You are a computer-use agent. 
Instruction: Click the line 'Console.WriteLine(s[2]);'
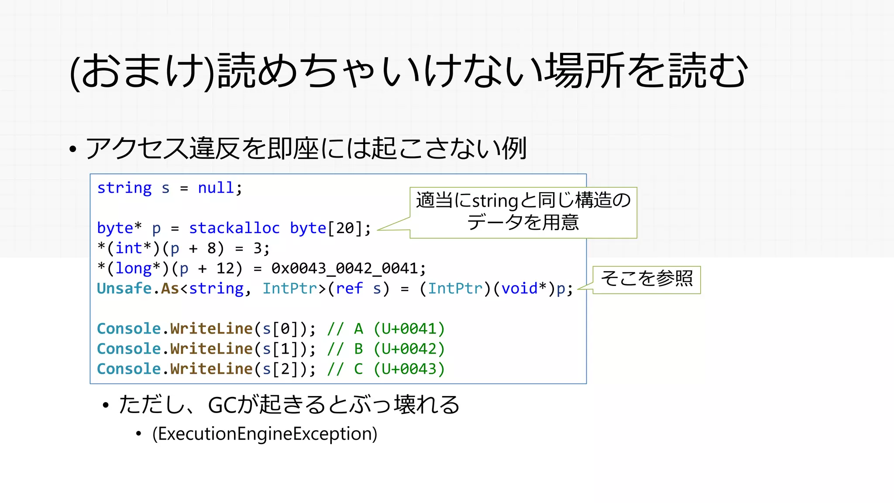click(206, 369)
